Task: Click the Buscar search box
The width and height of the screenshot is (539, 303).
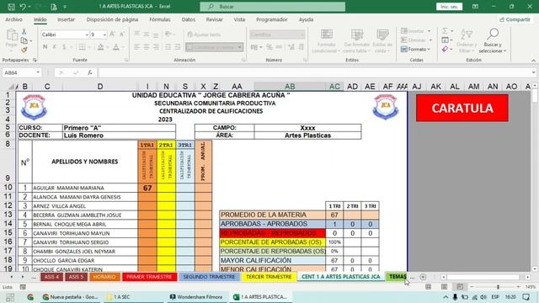Action: tap(273, 7)
